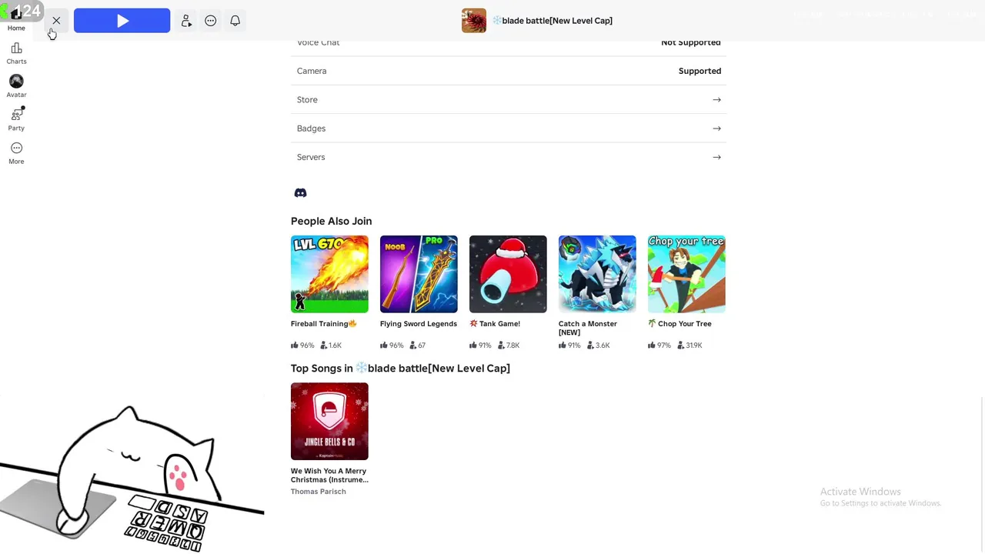Screen dimensions: 985x554
Task: Open Flying Sword Legends game thumbnail
Action: coord(419,274)
